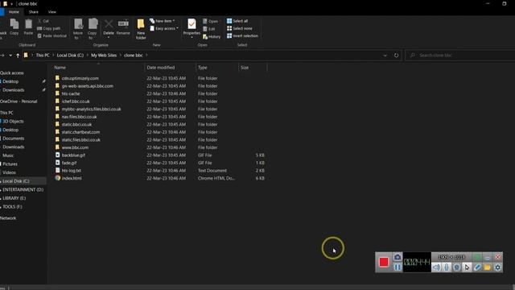Select the static.chartbeat.com folder
This screenshot has width=515, height=290.
[80, 132]
